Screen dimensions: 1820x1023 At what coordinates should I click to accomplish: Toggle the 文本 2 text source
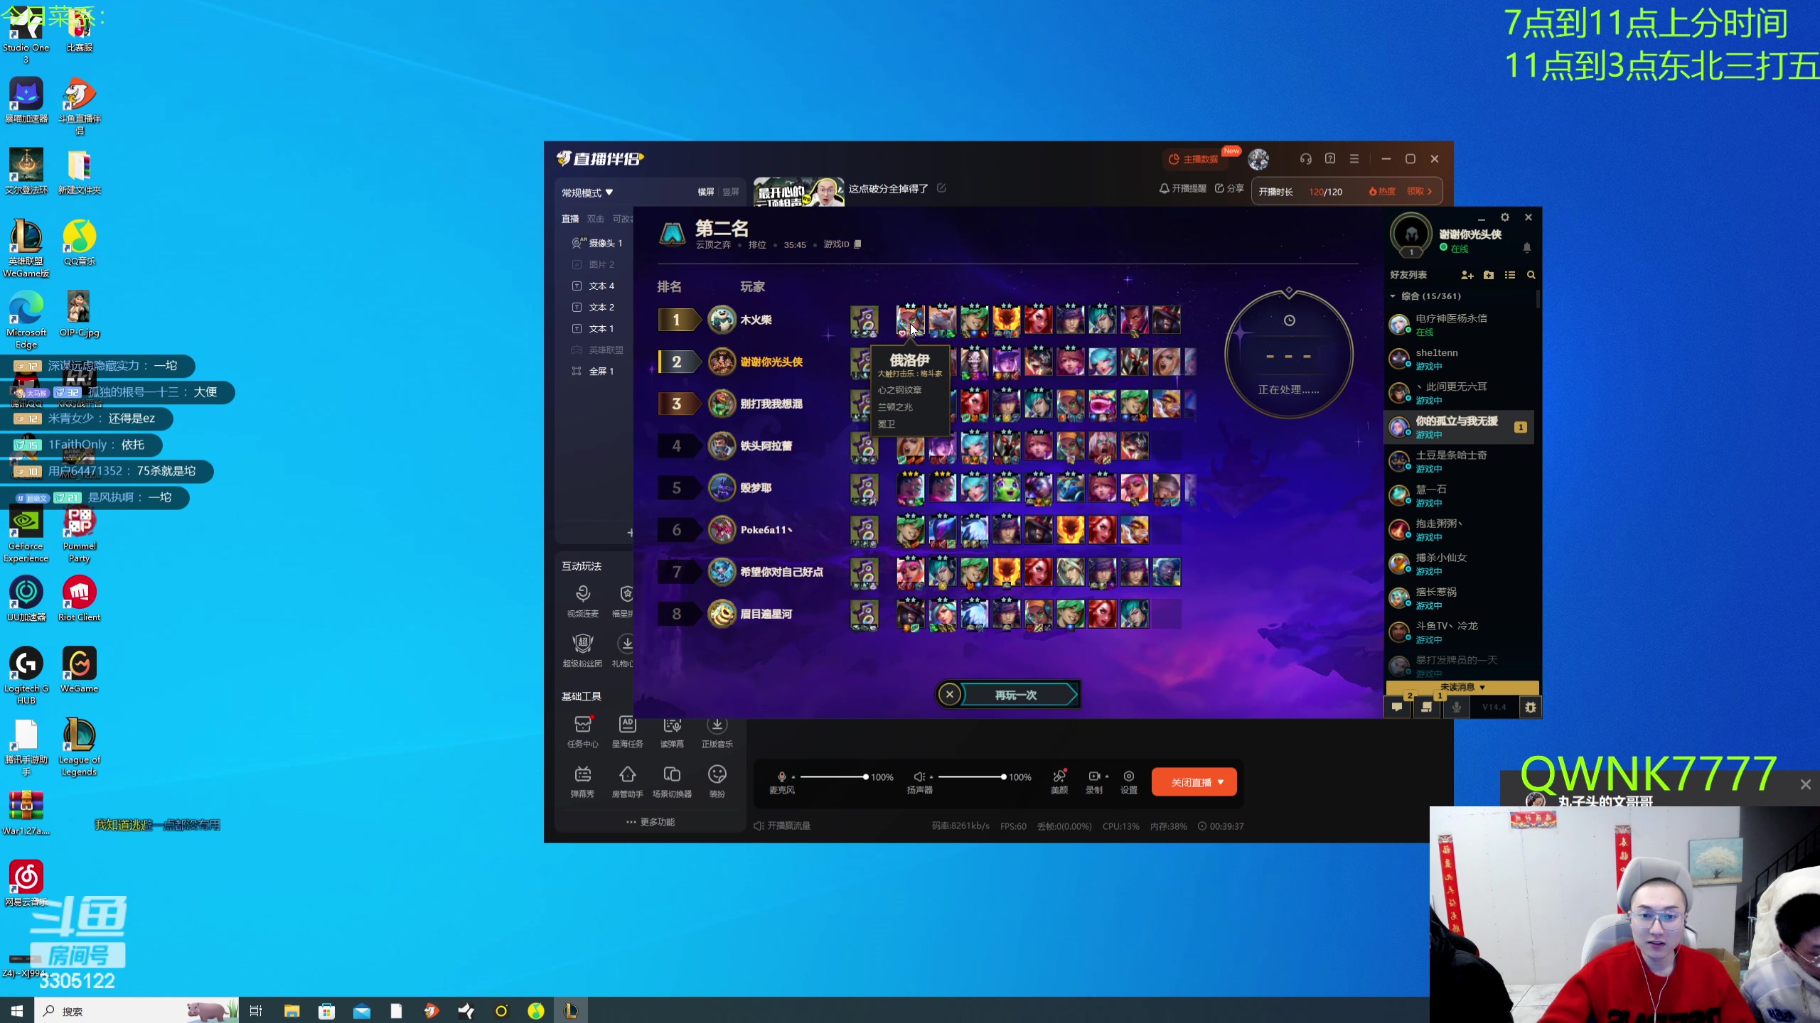pos(594,307)
